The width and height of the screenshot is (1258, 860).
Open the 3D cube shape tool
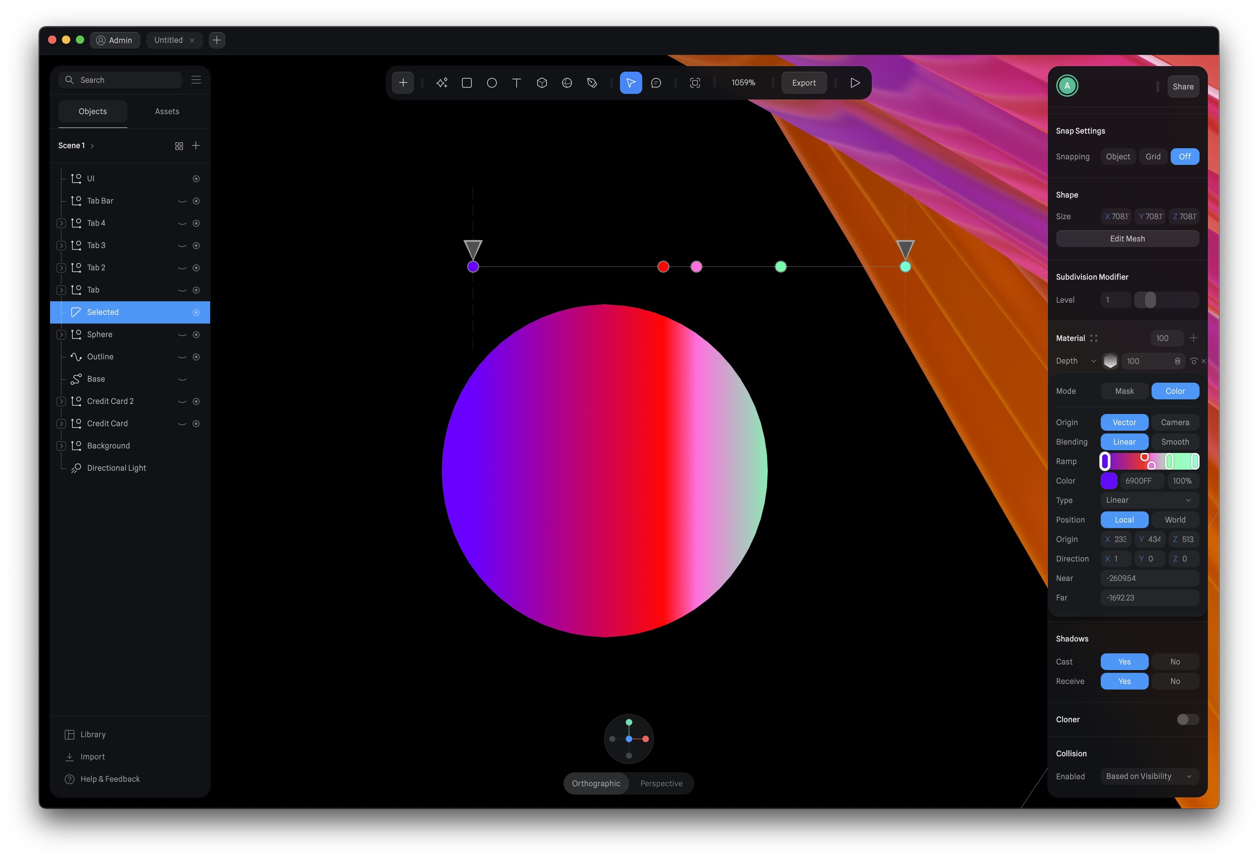point(541,82)
